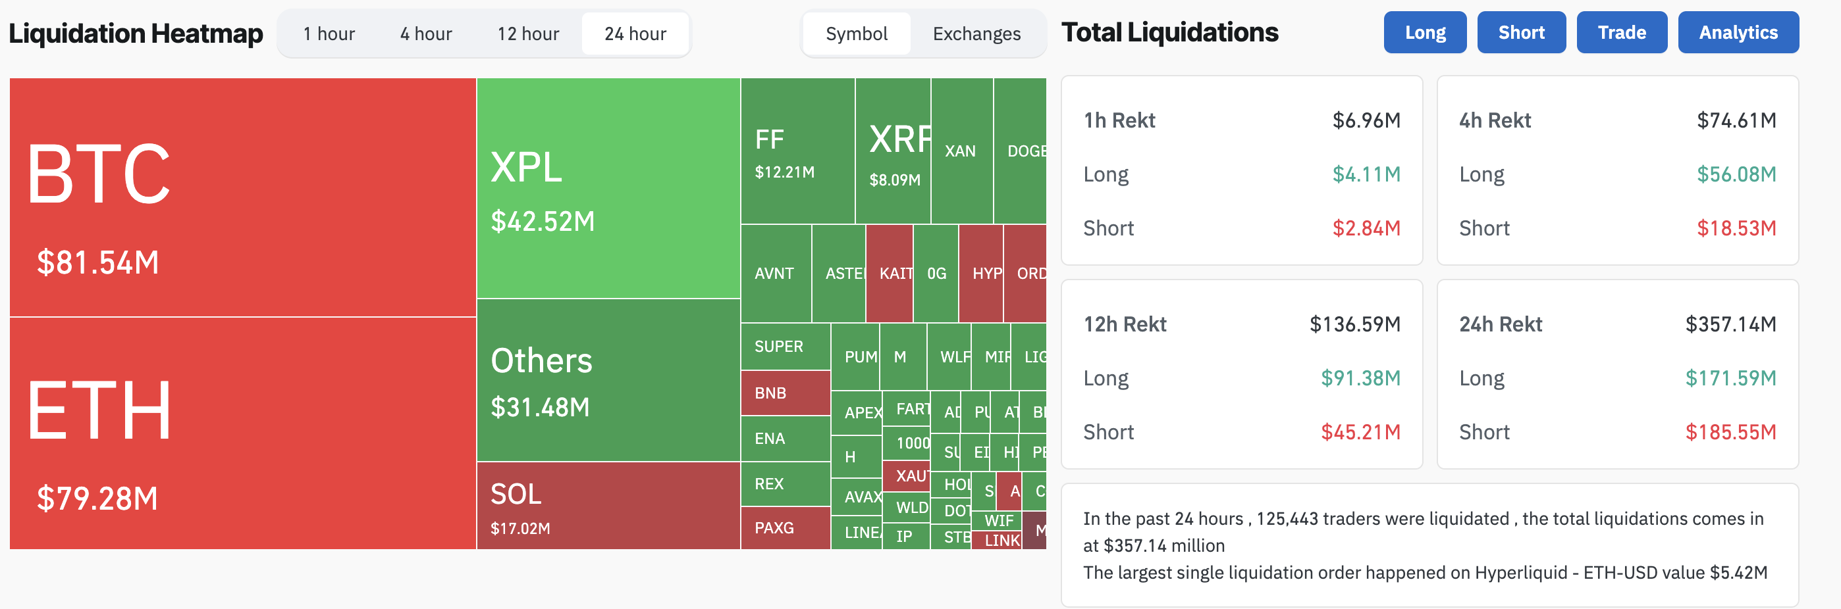This screenshot has height=609, width=1841.
Task: Keep the 24 hour timeframe selected
Action: click(x=635, y=33)
